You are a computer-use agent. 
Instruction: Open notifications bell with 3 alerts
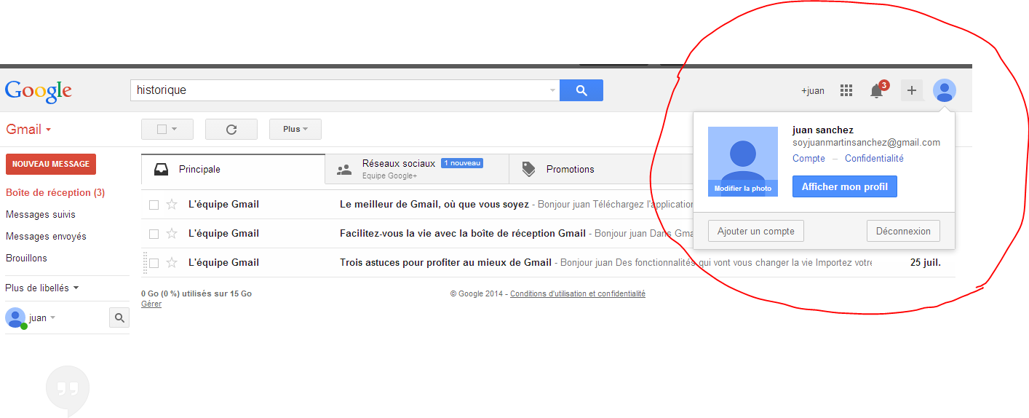[878, 90]
